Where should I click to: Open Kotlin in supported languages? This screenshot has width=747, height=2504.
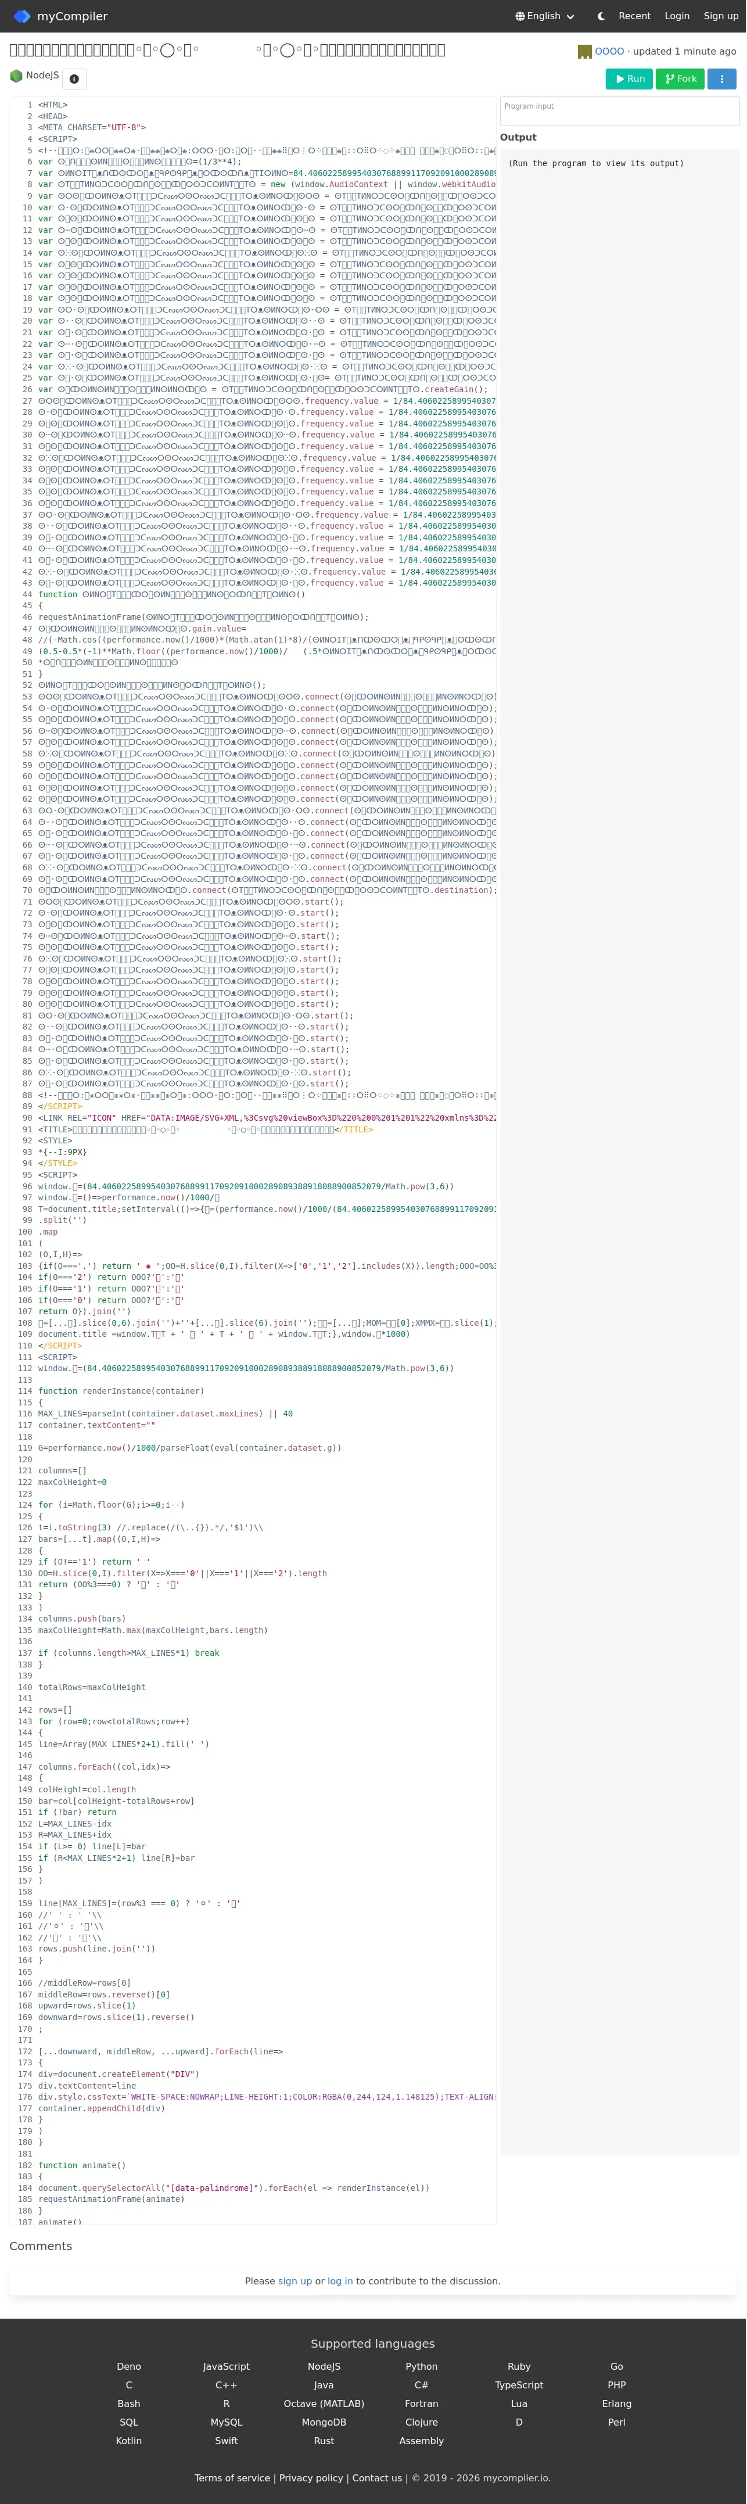click(128, 2440)
